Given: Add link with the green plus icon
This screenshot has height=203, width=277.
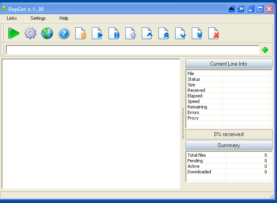Looking at the screenshot, I should (x=265, y=50).
